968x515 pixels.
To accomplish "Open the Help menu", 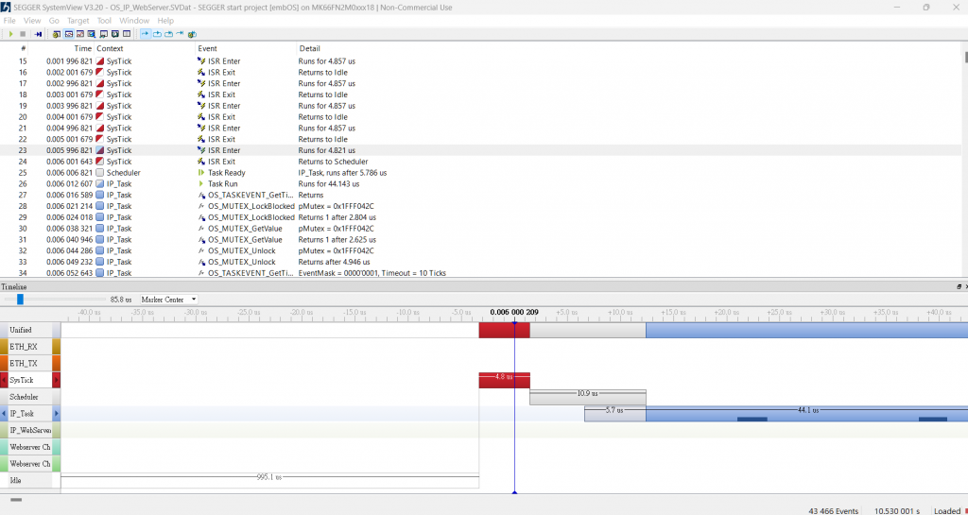I will (165, 21).
